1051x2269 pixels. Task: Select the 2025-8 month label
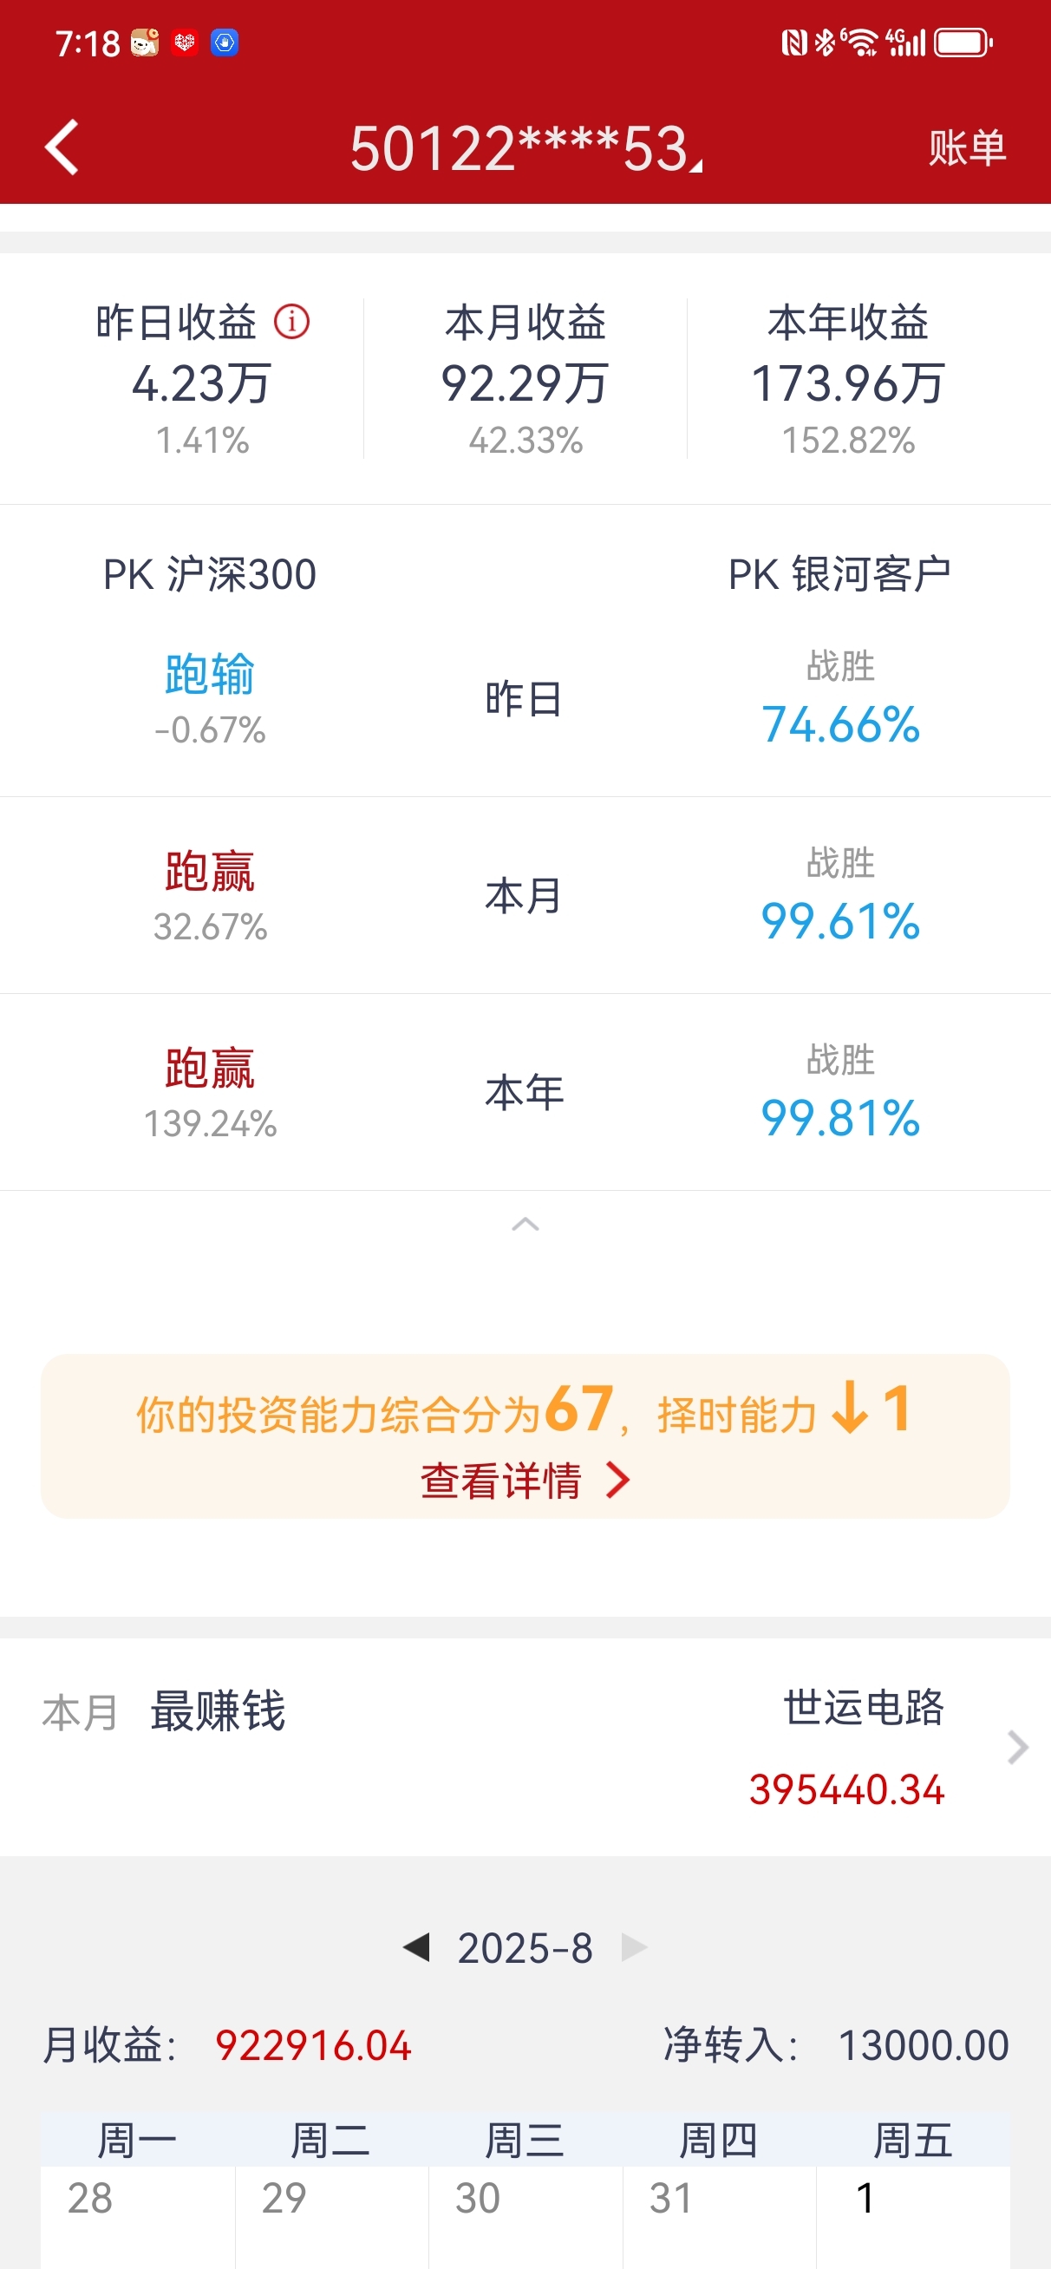point(525,1947)
